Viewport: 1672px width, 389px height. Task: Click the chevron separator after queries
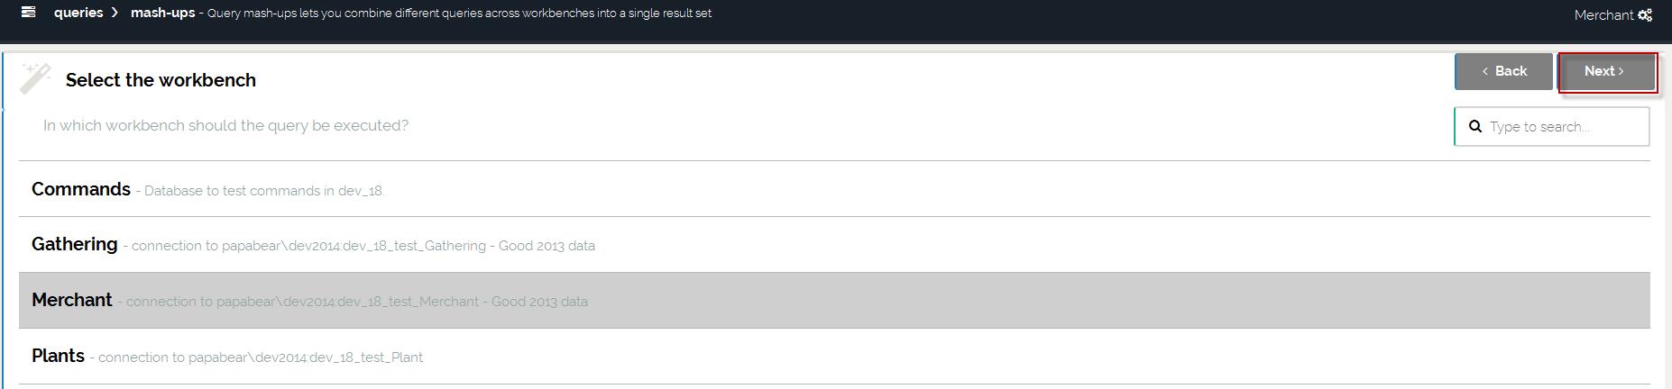(115, 13)
